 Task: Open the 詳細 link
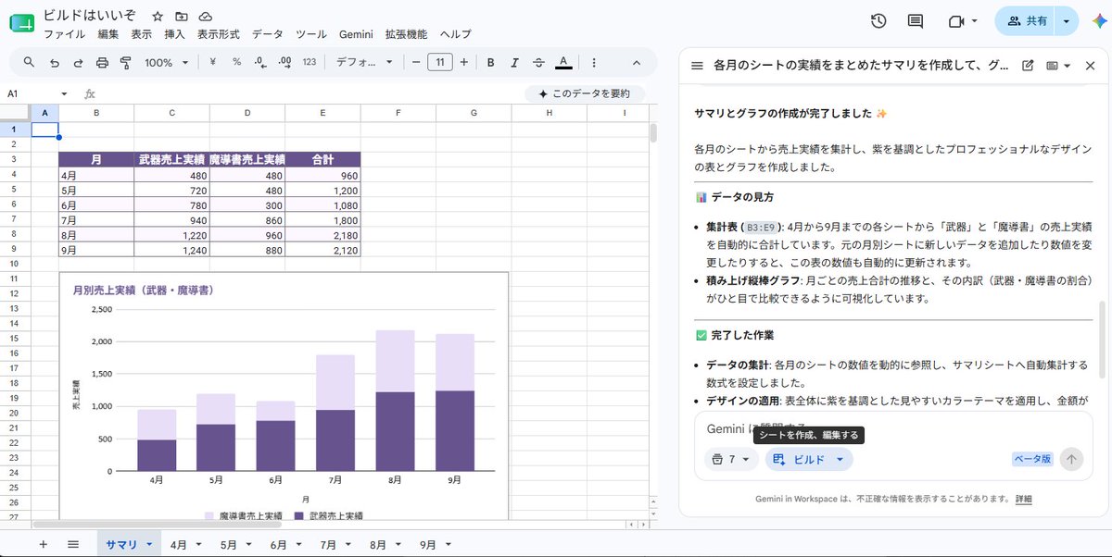[1023, 499]
